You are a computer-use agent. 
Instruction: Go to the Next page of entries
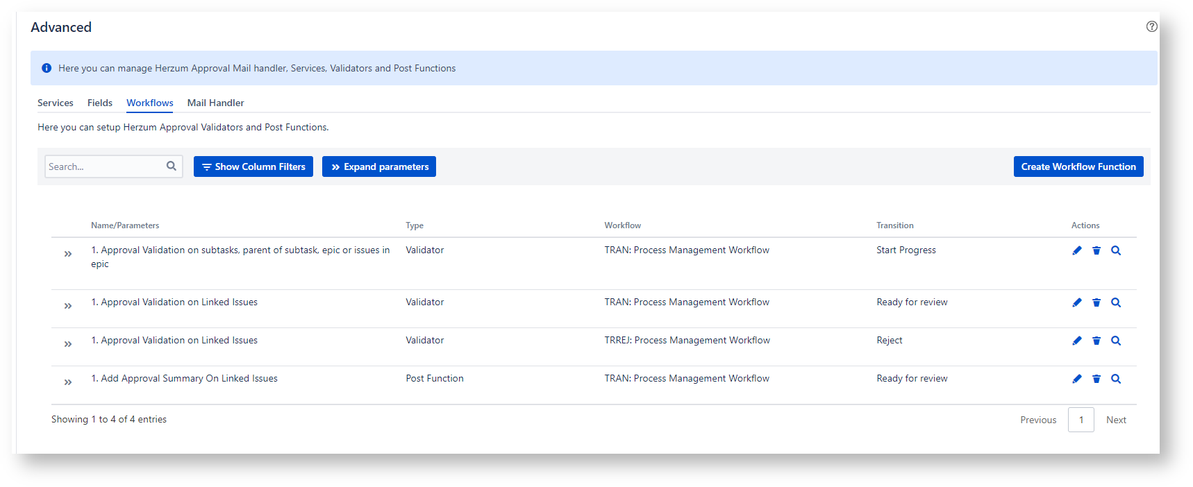click(1115, 420)
